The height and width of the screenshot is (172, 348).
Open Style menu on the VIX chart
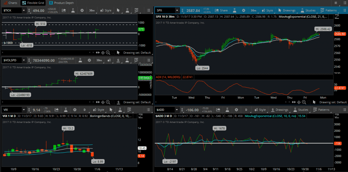(x=98, y=110)
